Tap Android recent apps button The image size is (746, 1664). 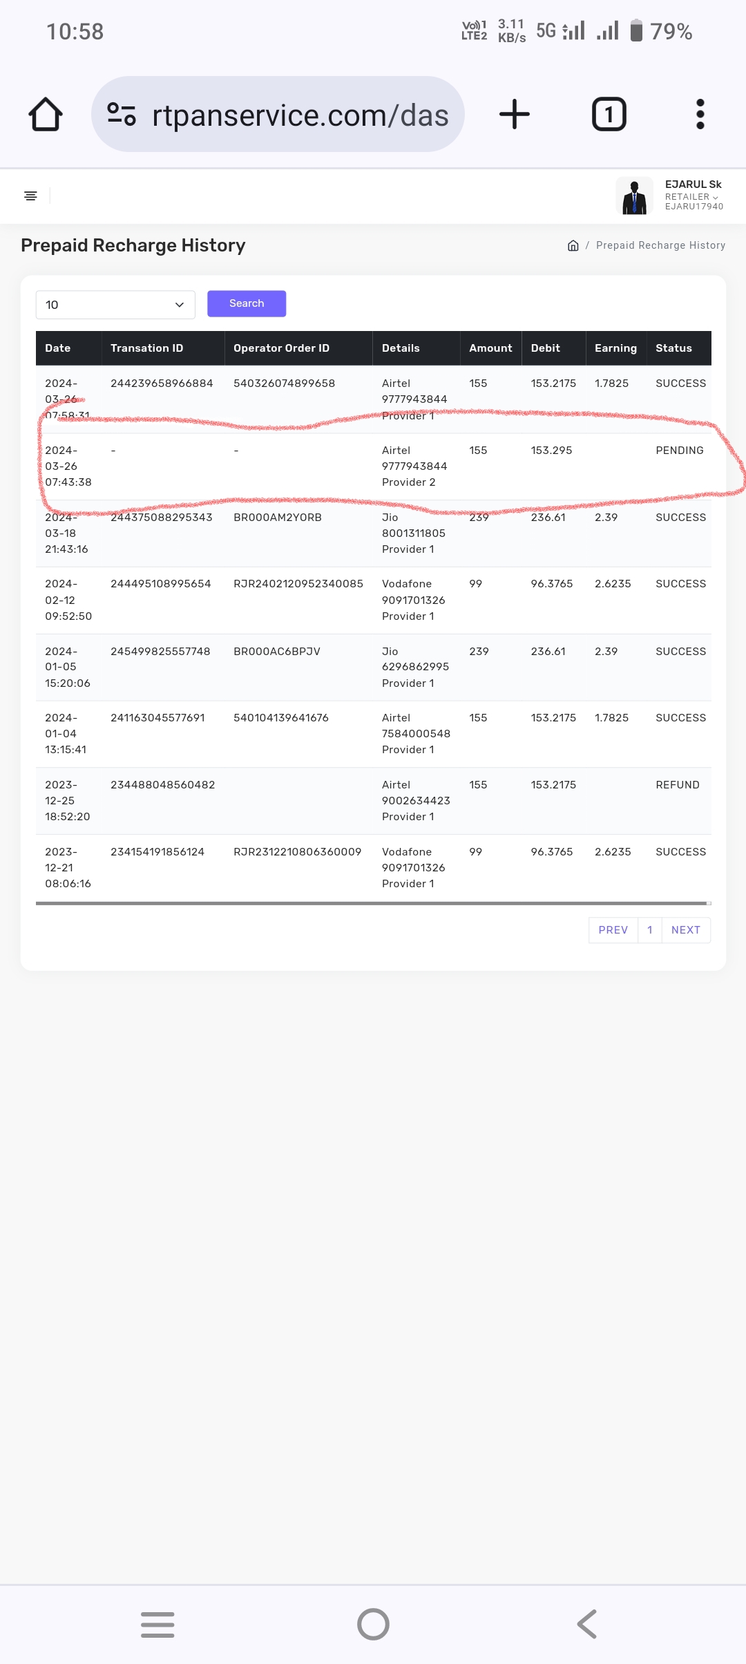click(x=157, y=1624)
